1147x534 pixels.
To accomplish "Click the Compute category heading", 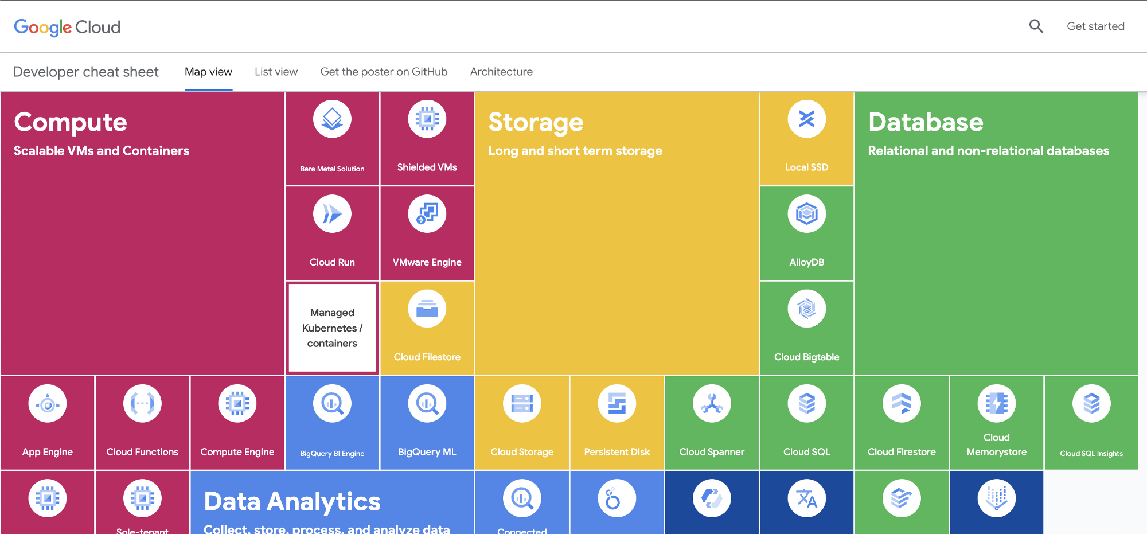I will point(71,122).
